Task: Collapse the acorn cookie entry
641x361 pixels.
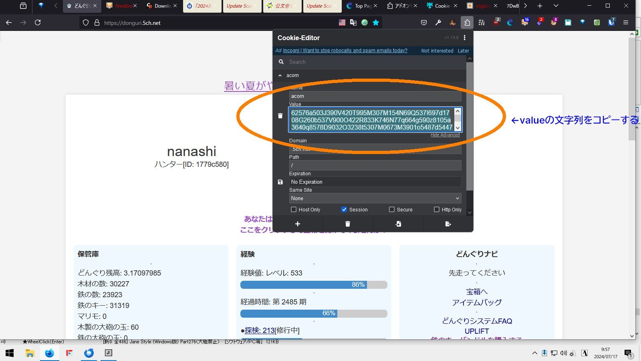Action: pos(280,75)
